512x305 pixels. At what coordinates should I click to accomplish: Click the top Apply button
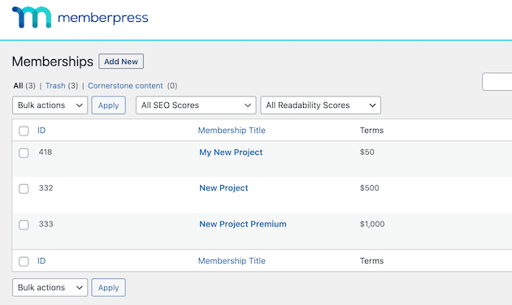(108, 105)
